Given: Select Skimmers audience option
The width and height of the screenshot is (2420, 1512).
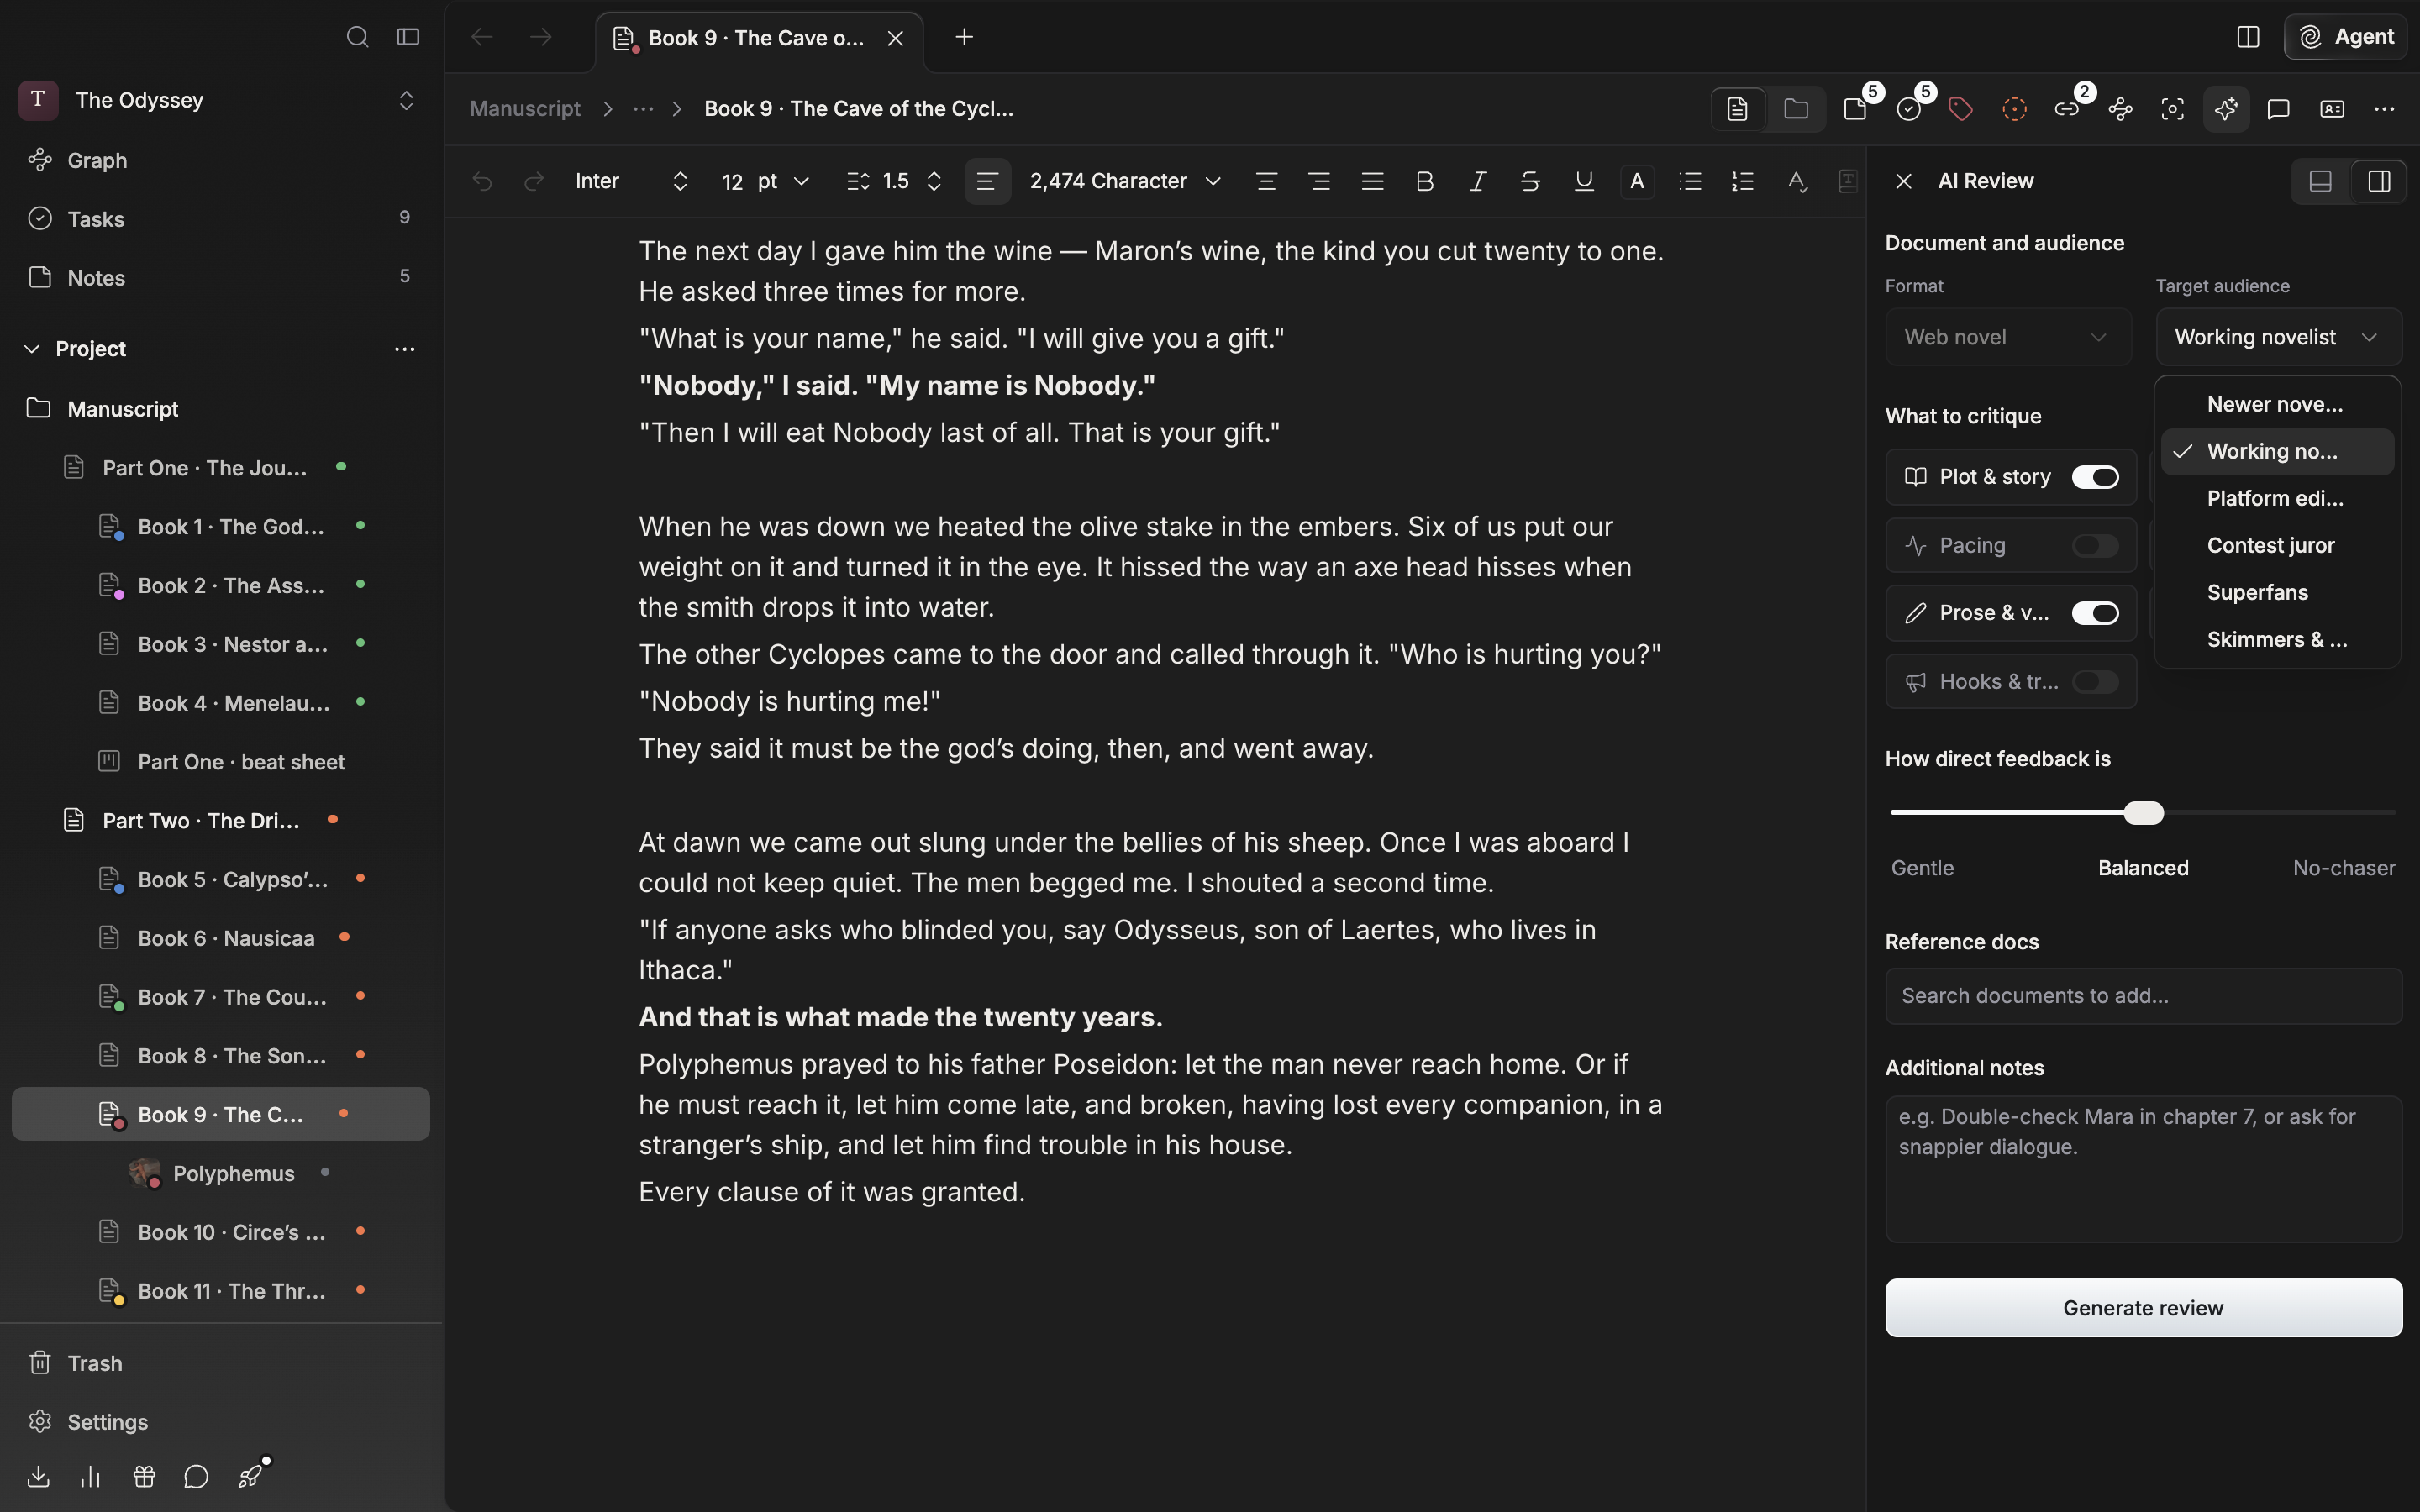Looking at the screenshot, I should (2277, 639).
